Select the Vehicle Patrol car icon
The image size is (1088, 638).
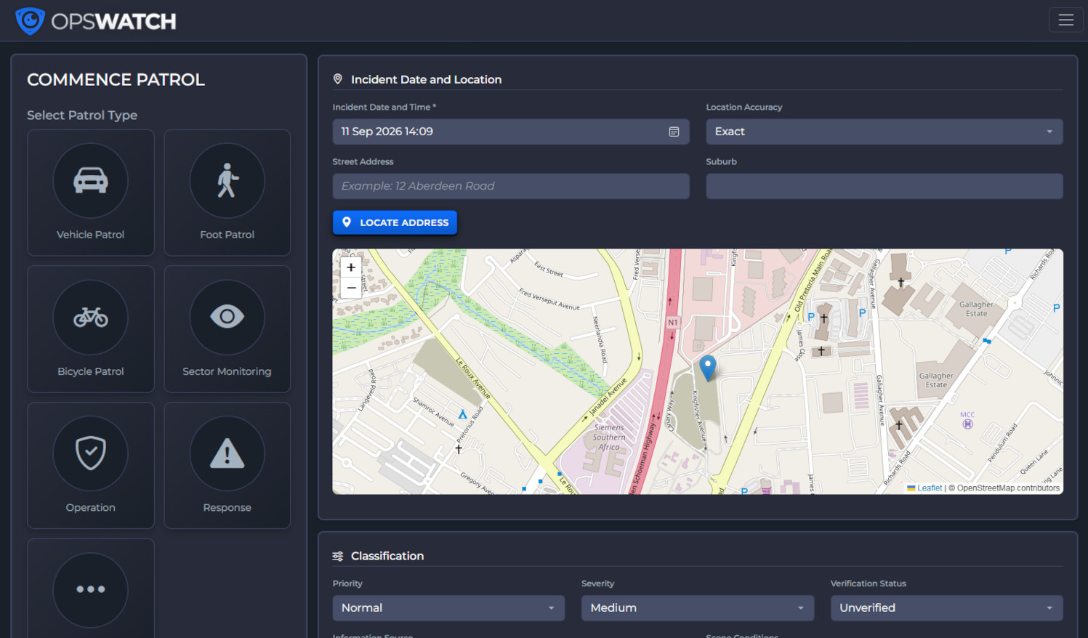point(91,180)
